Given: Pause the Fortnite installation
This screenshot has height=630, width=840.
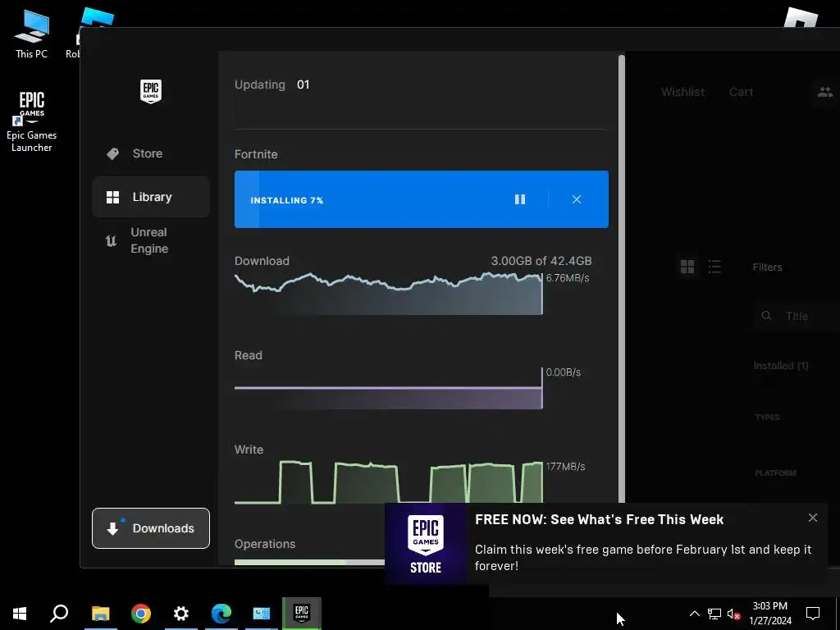Looking at the screenshot, I should point(519,199).
